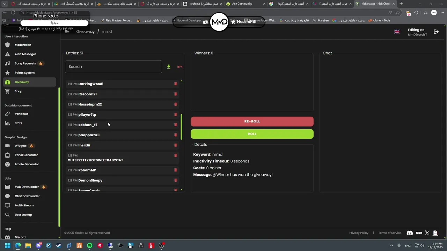
Task: Collapse the sidebar with hamburger icon
Action: 67,31
